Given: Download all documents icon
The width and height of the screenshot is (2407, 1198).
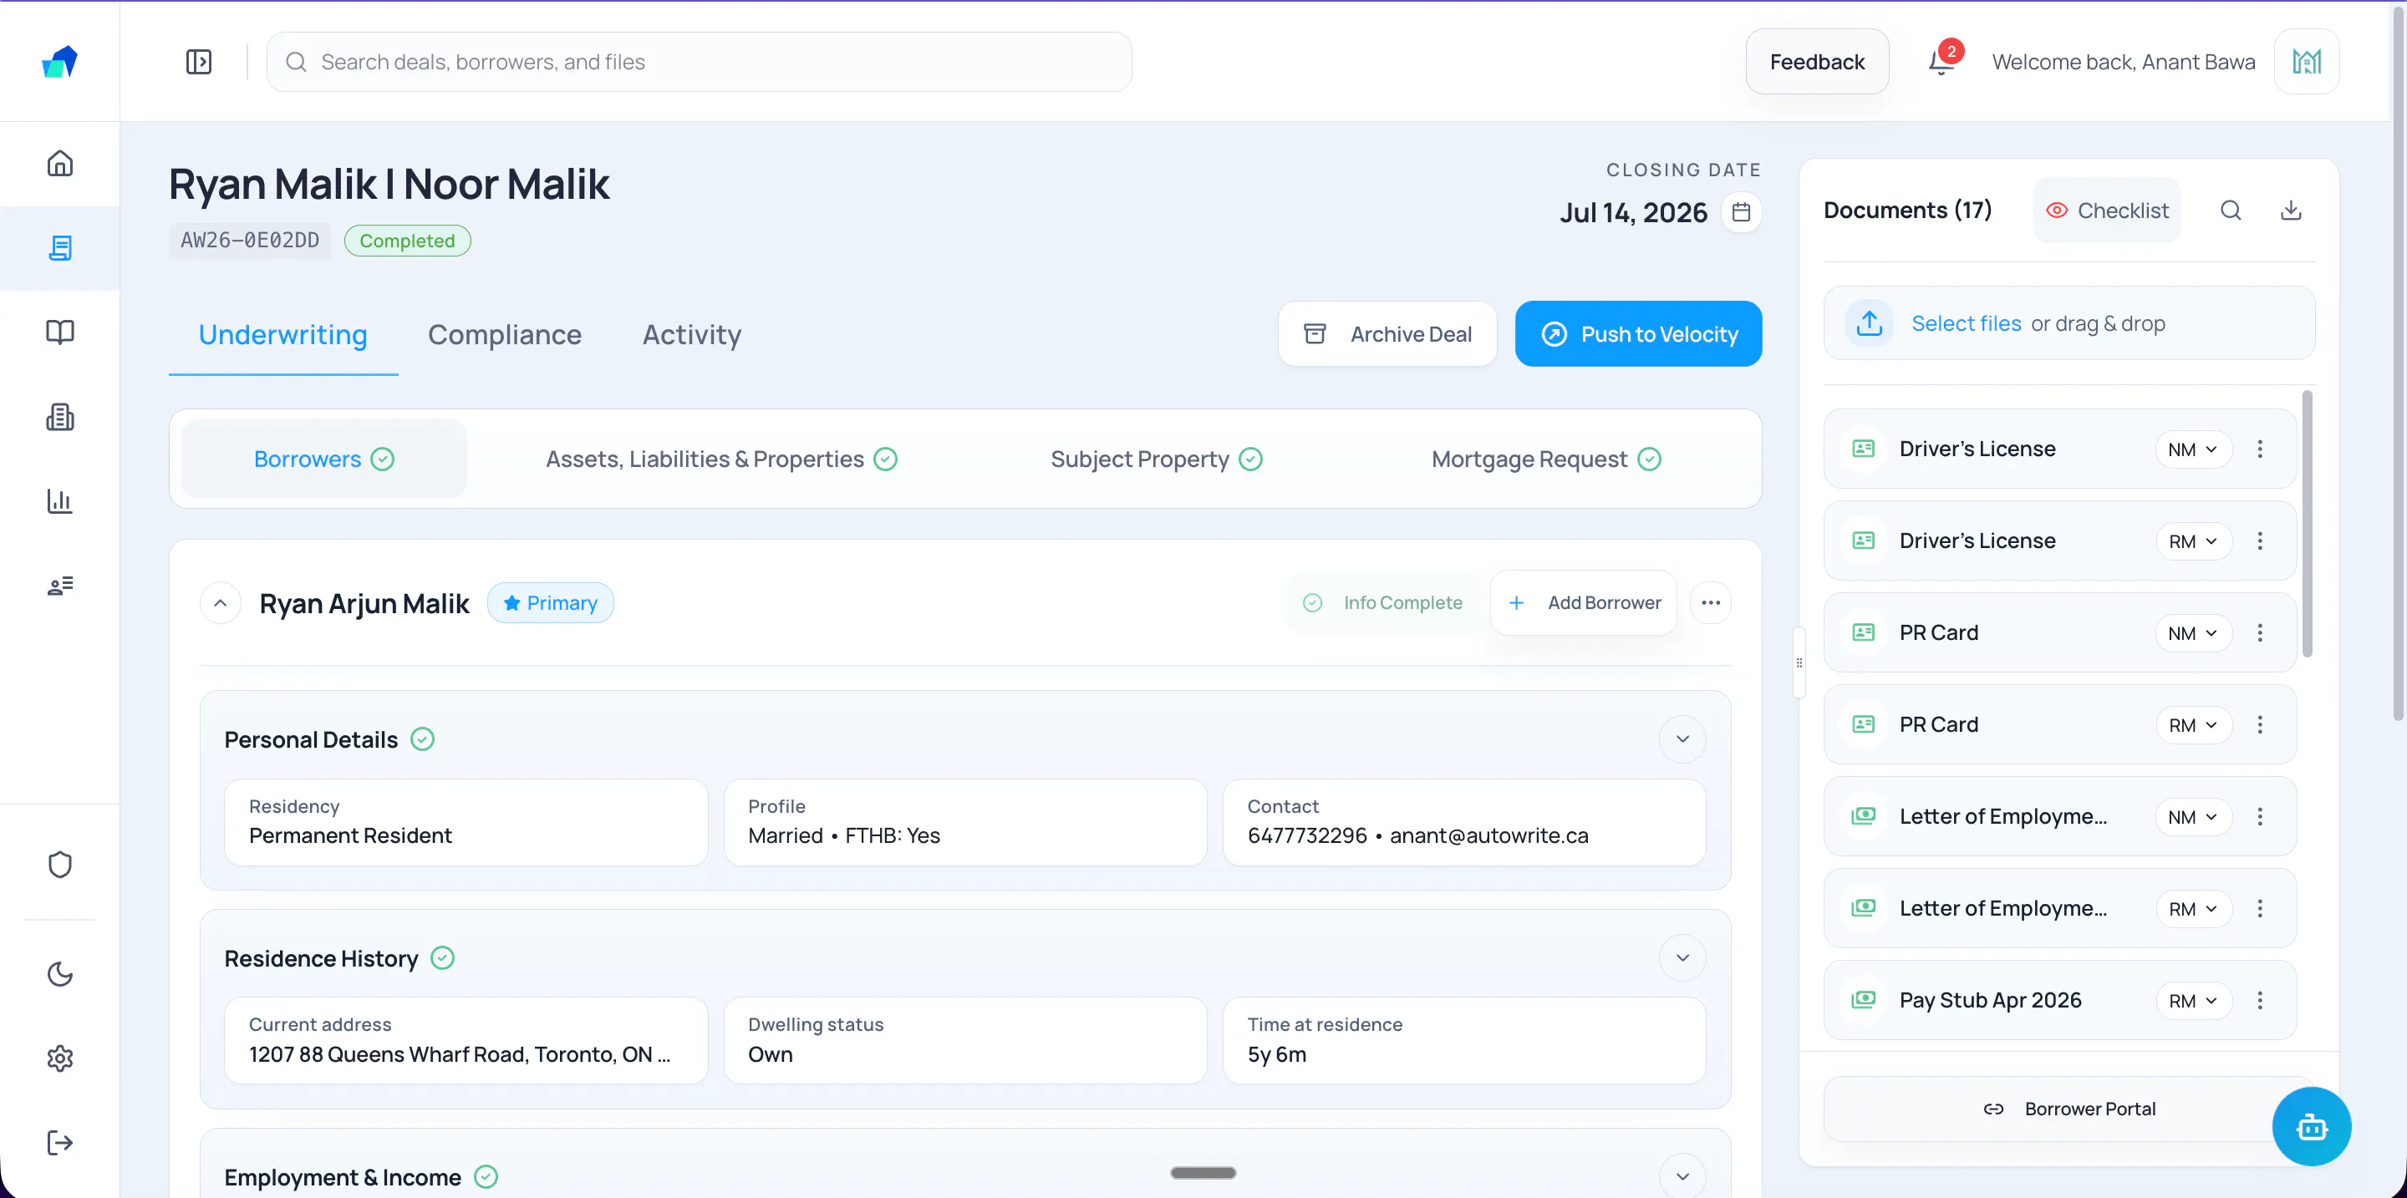Looking at the screenshot, I should [2290, 210].
